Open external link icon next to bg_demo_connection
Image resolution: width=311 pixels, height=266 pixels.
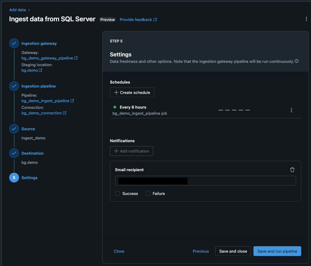click(x=64, y=113)
